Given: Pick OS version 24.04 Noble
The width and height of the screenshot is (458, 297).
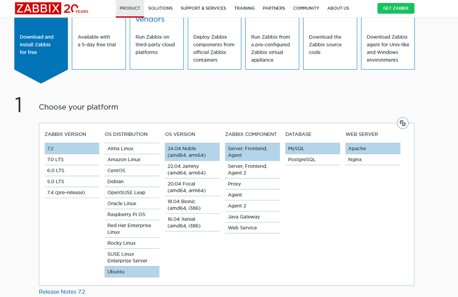Looking at the screenshot, I should (x=192, y=152).
